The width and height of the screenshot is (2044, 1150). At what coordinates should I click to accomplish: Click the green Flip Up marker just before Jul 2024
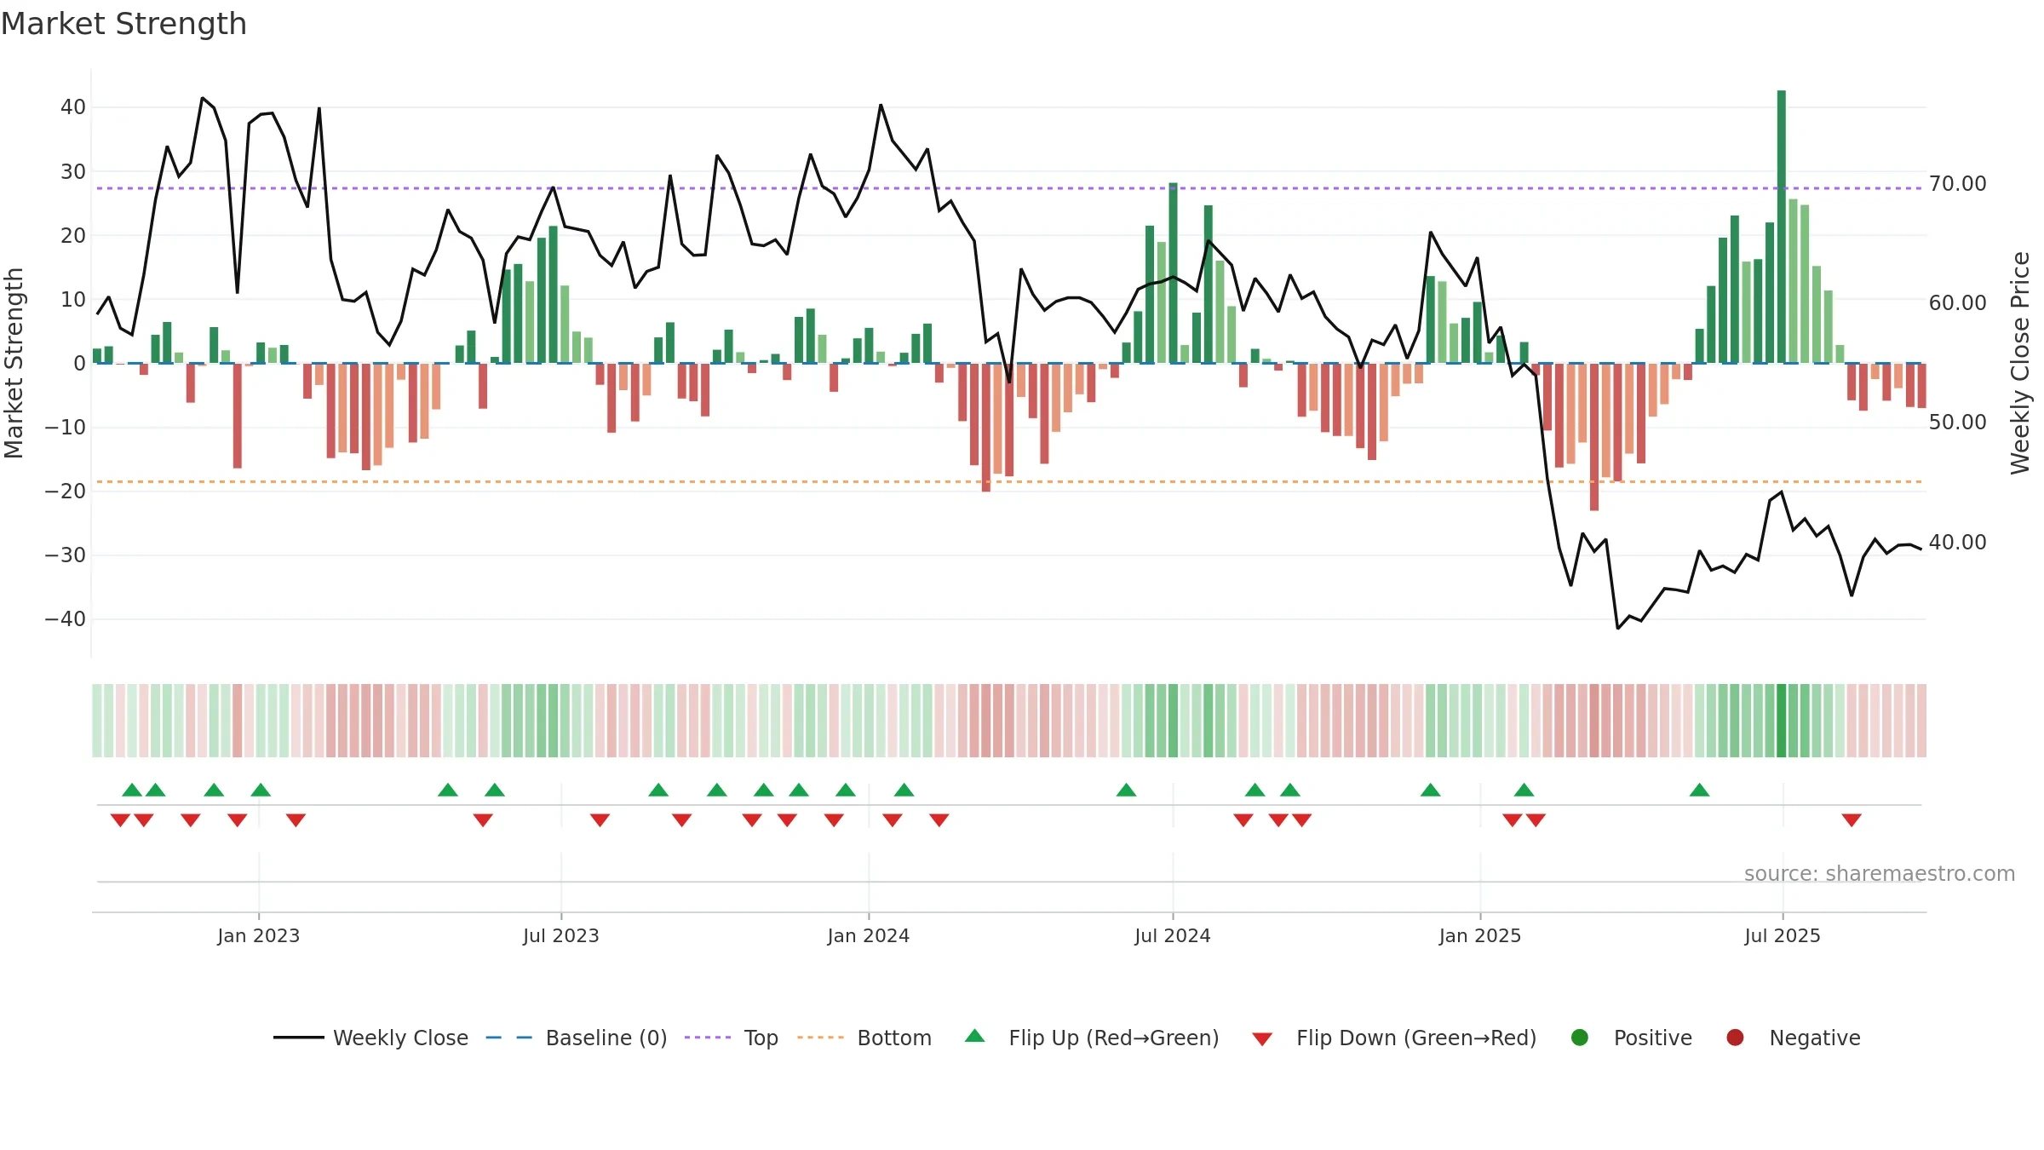pos(1127,790)
